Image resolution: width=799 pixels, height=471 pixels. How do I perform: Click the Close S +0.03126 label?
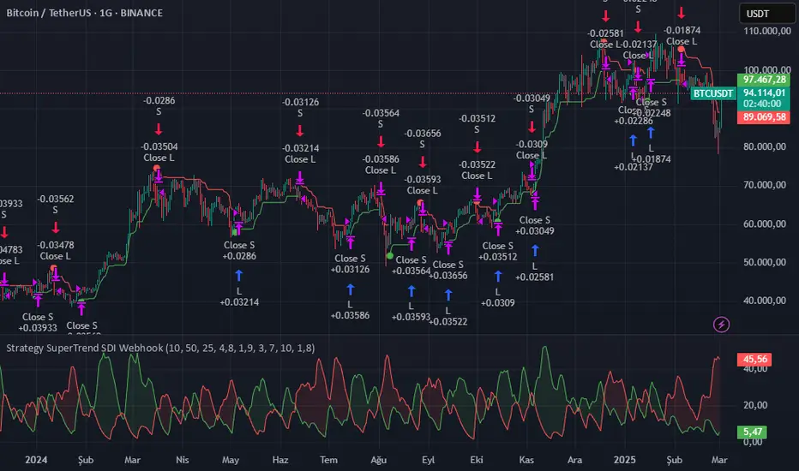[350, 264]
